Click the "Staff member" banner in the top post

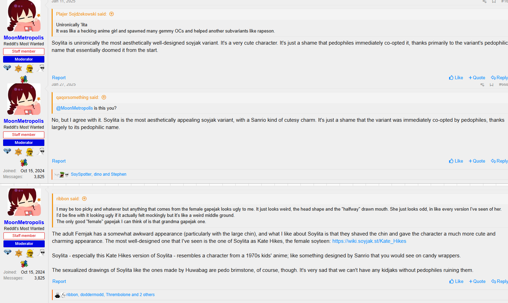pyautogui.click(x=24, y=52)
